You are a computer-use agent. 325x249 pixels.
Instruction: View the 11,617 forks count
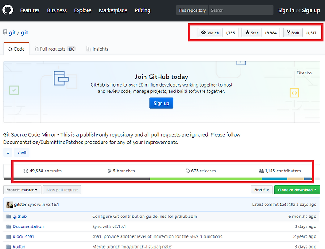311,33
